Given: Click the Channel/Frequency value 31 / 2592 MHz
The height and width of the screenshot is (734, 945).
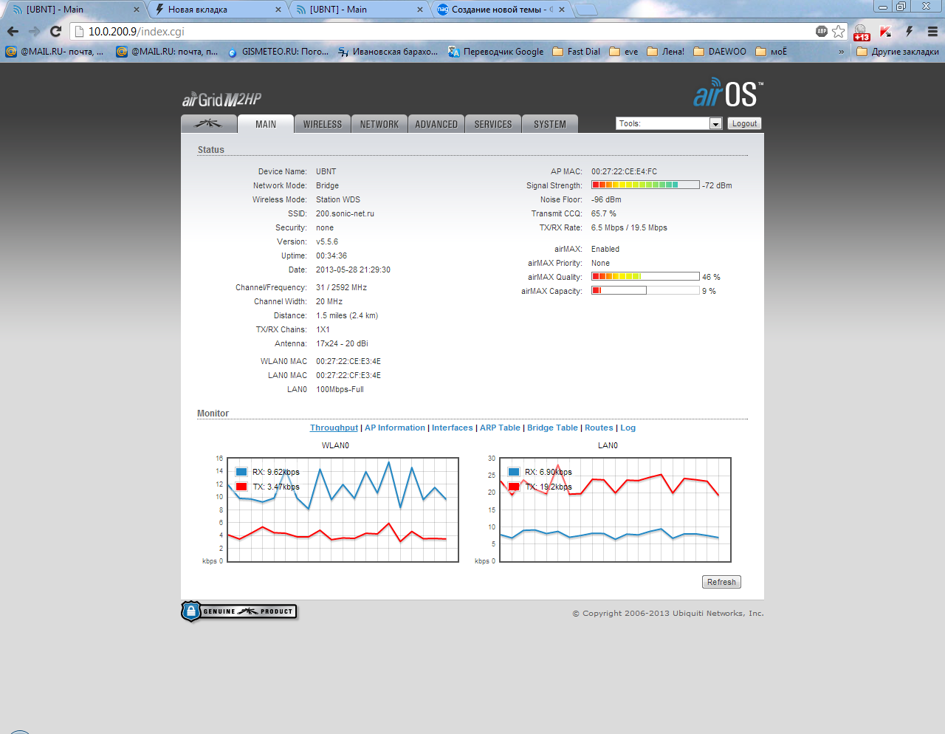Looking at the screenshot, I should click(x=341, y=287).
